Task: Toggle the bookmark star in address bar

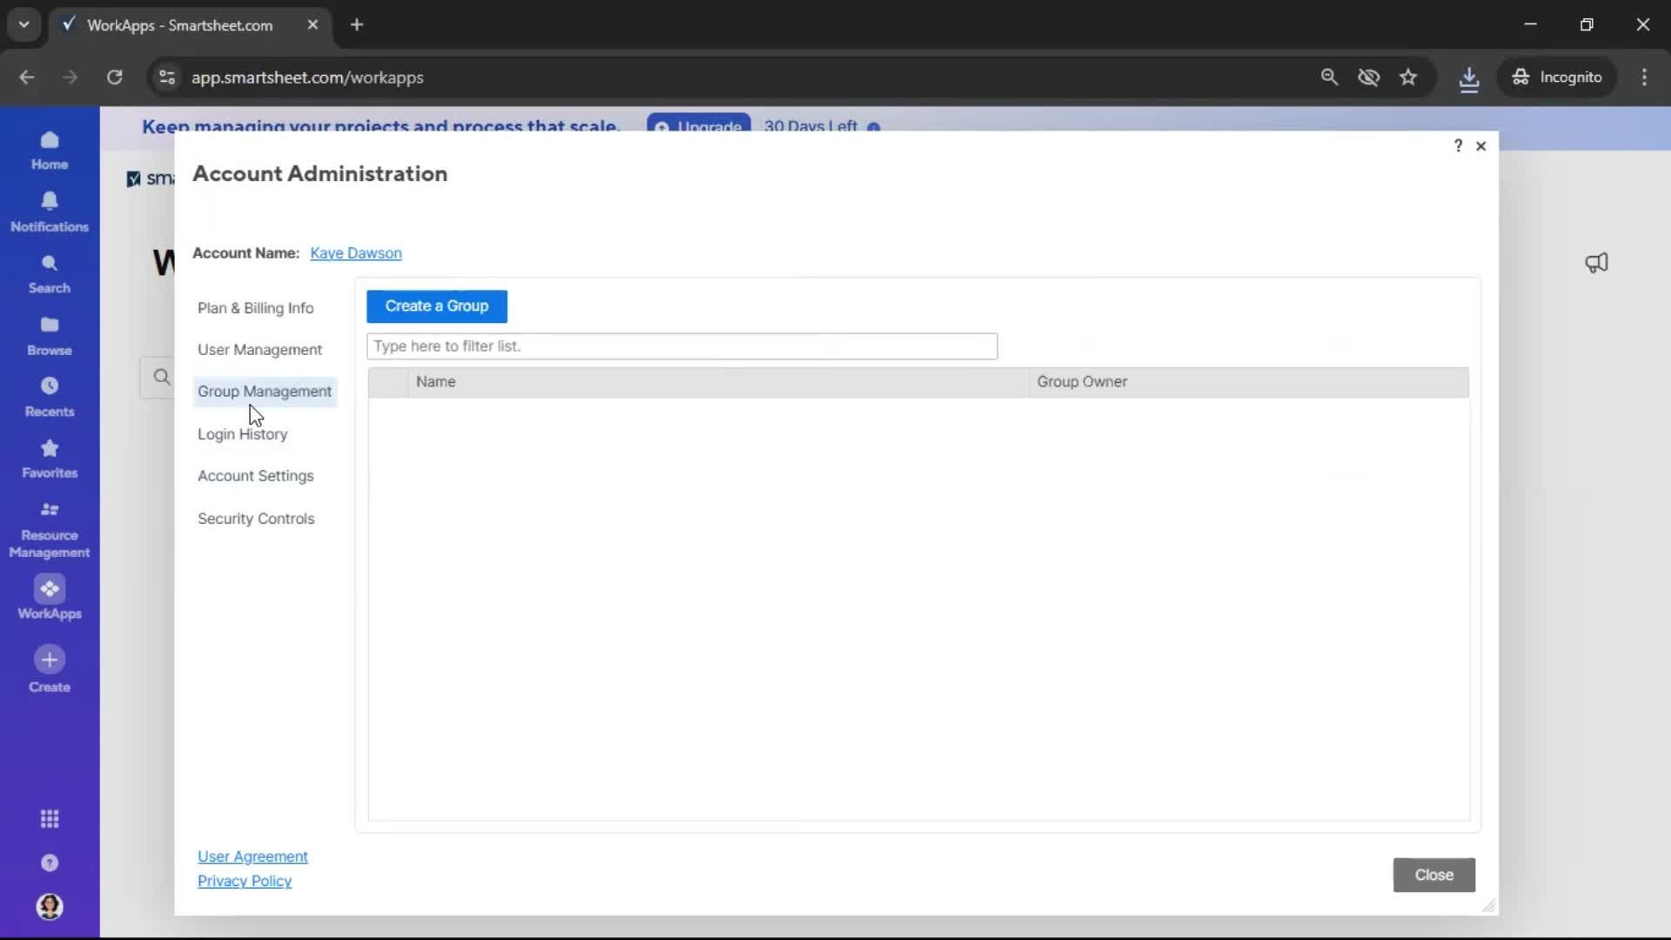Action: pyautogui.click(x=1409, y=77)
